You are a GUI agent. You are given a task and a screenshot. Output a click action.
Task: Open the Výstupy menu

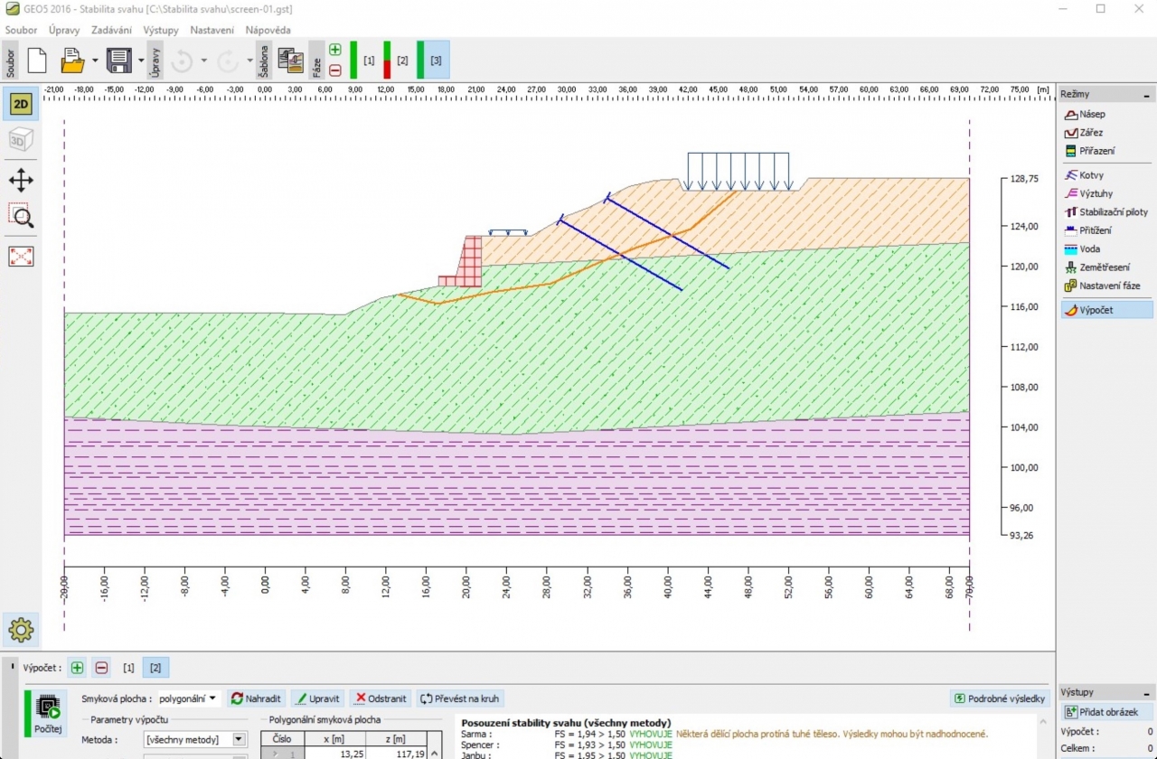[161, 30]
